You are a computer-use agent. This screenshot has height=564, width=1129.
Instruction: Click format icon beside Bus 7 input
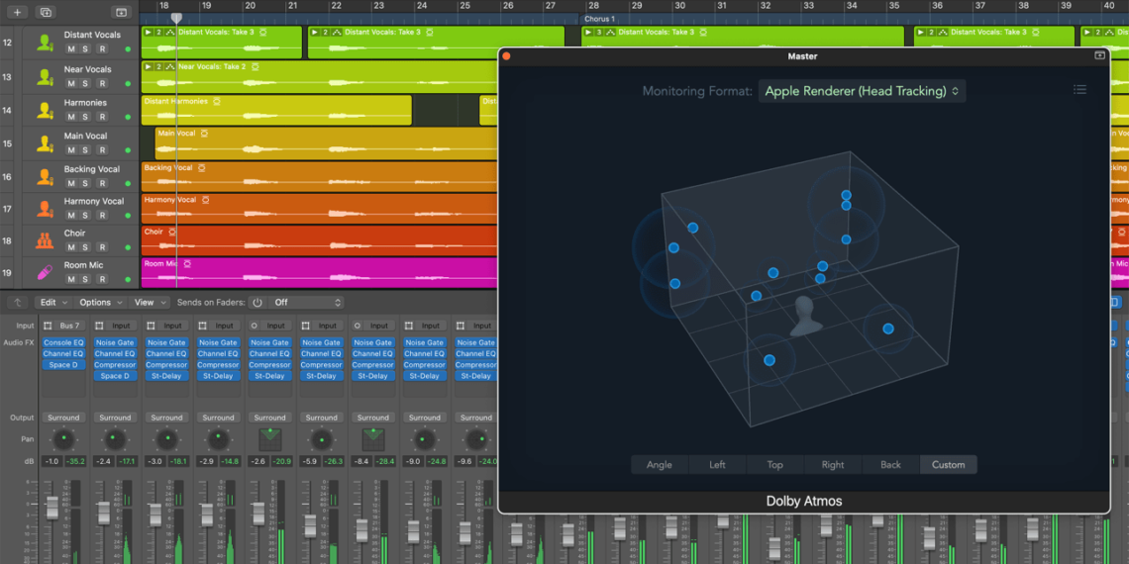pyautogui.click(x=49, y=326)
